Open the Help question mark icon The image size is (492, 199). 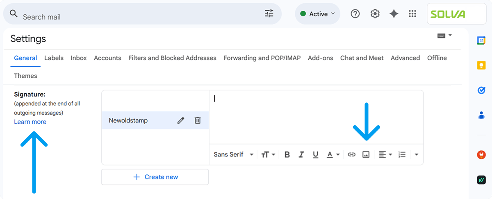click(x=355, y=14)
